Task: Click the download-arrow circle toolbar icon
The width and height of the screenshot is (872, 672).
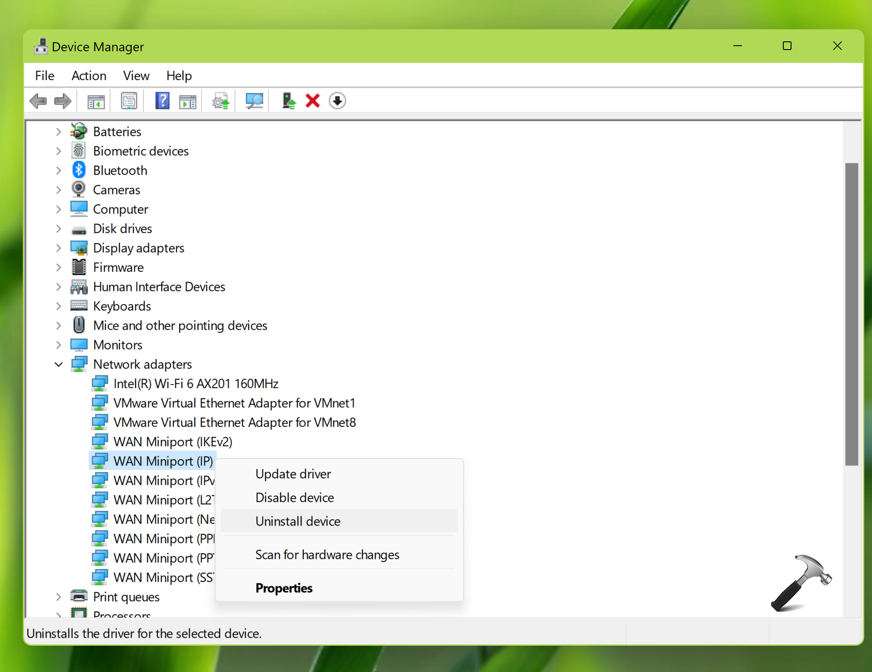Action: click(337, 101)
